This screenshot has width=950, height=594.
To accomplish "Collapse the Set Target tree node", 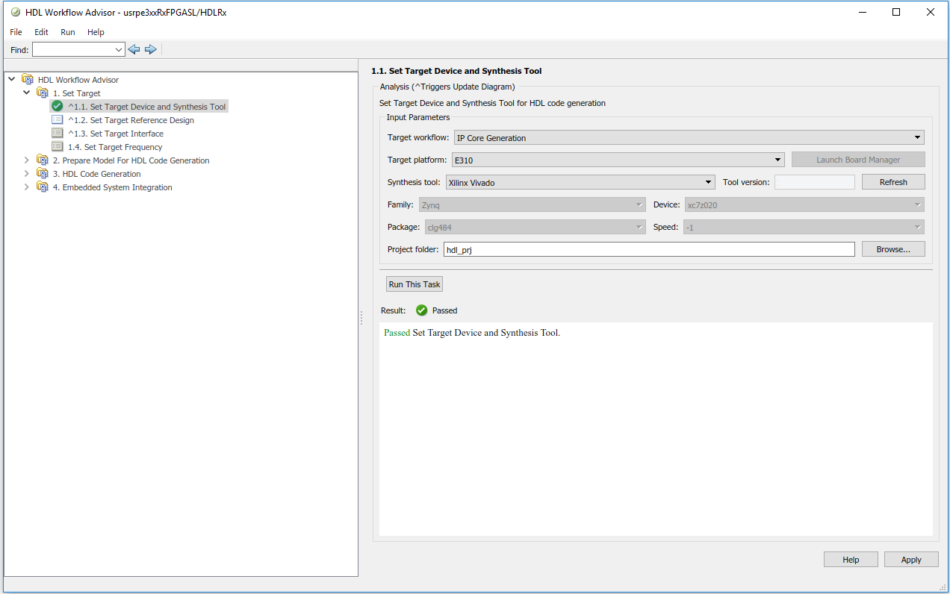I will click(27, 93).
